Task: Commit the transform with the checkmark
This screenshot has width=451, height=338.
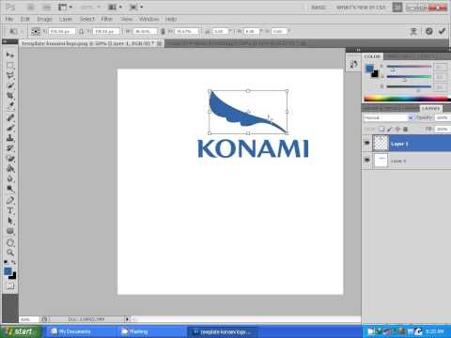Action: pyautogui.click(x=442, y=31)
